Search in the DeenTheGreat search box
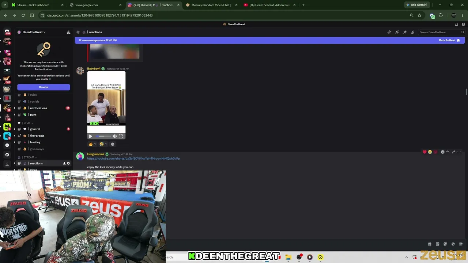468x263 pixels. tap(442, 32)
